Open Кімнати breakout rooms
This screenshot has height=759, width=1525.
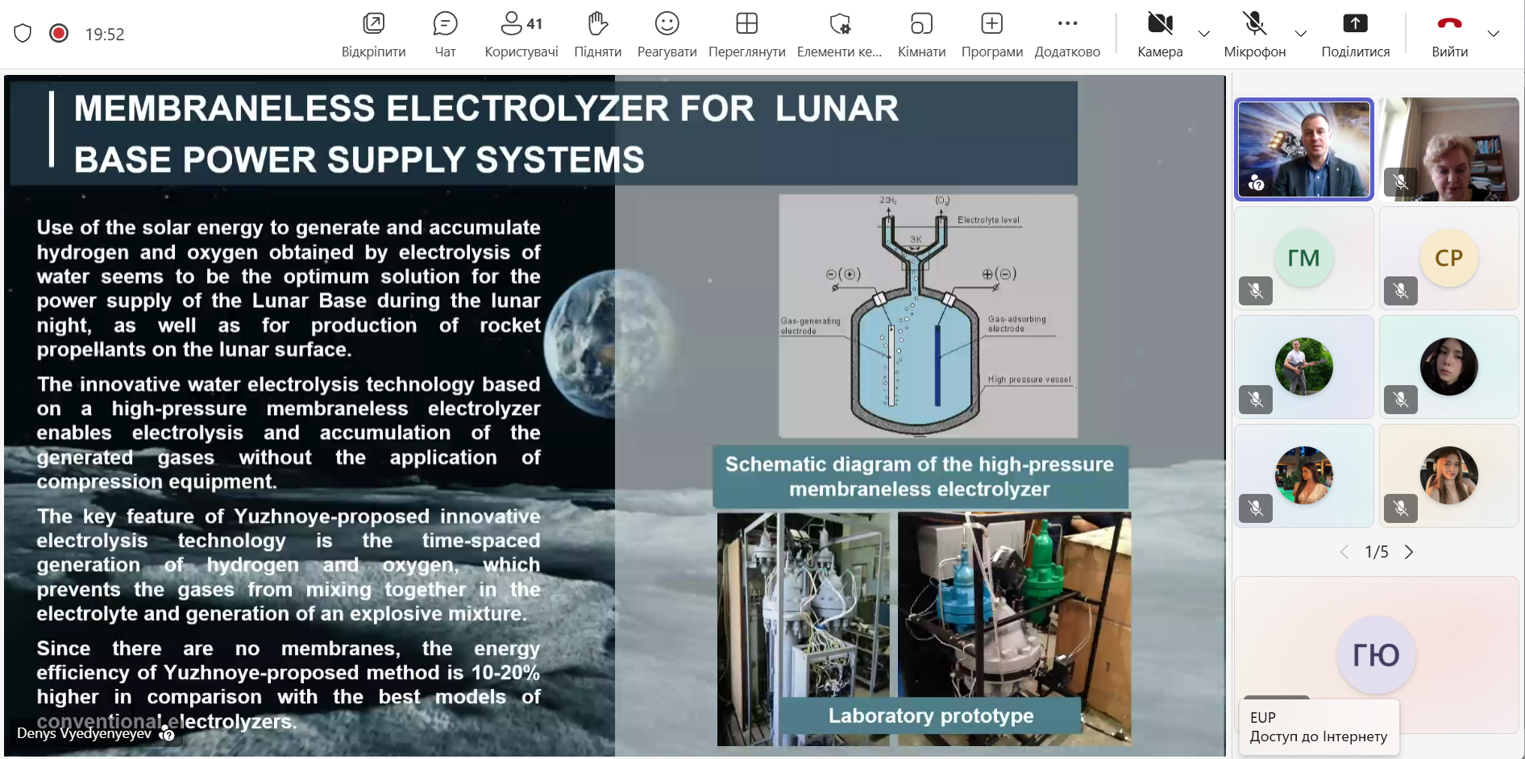921,34
